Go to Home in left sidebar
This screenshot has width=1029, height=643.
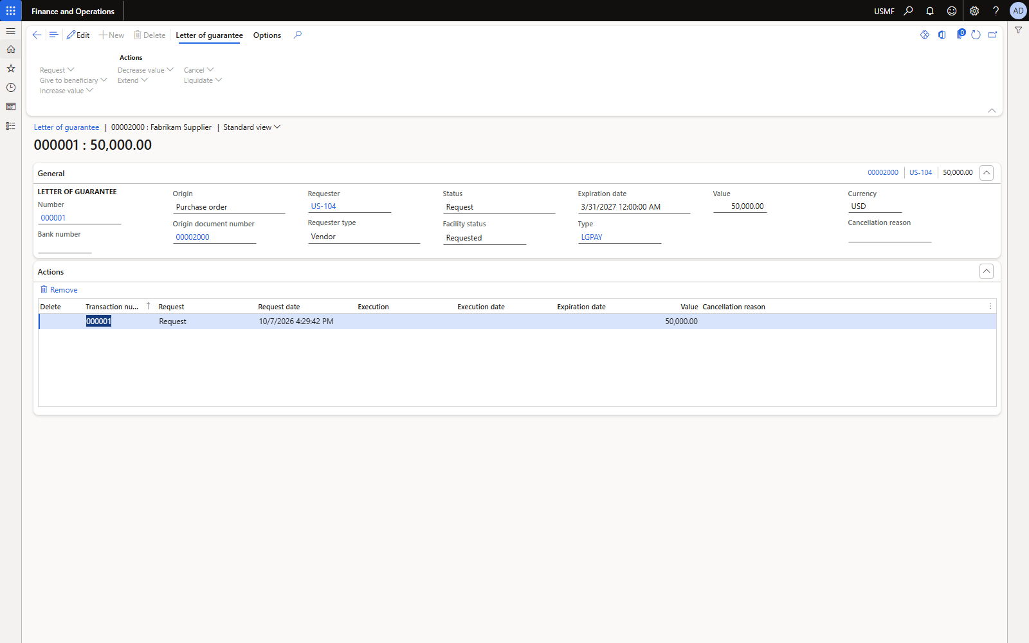pyautogui.click(x=11, y=50)
